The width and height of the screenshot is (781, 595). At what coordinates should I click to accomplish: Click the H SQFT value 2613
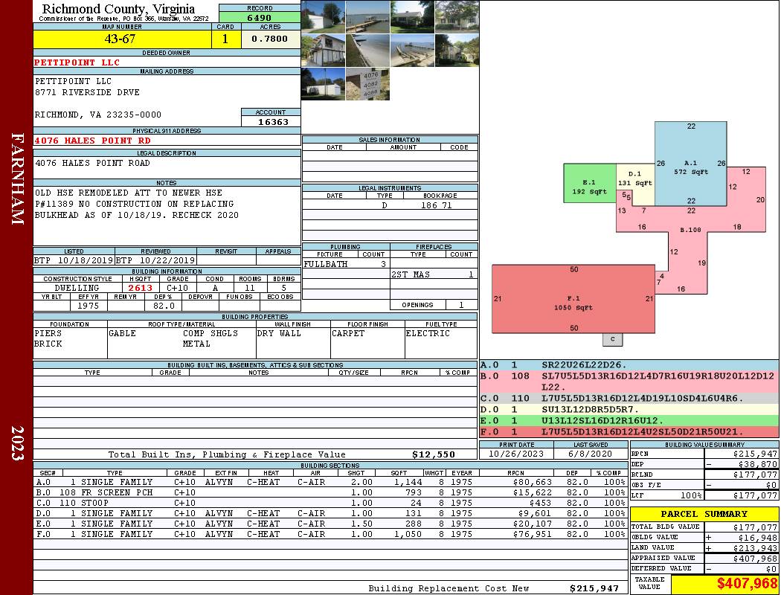140,287
